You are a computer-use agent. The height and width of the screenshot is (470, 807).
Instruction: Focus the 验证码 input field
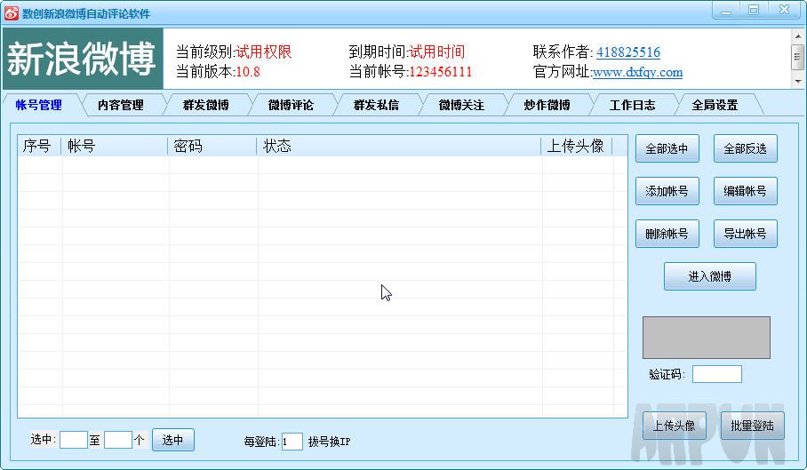(717, 374)
